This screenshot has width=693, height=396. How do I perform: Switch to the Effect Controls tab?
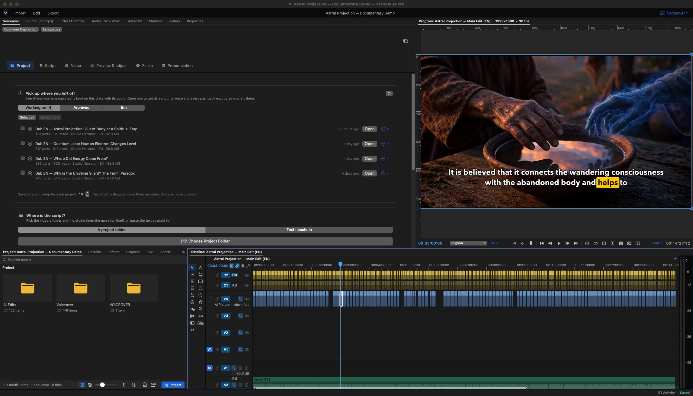click(x=72, y=21)
